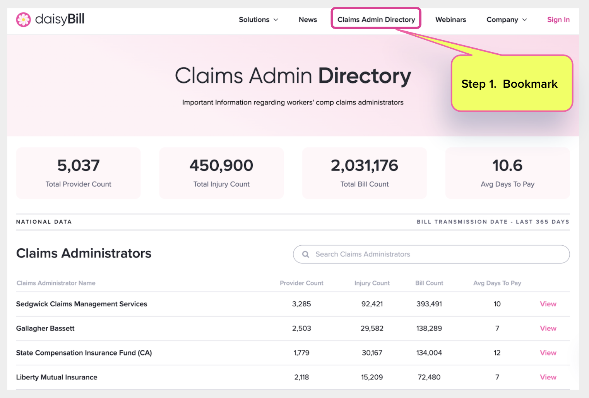
Task: Click the 10.6 Avg Days To Pay card
Action: coord(507,173)
